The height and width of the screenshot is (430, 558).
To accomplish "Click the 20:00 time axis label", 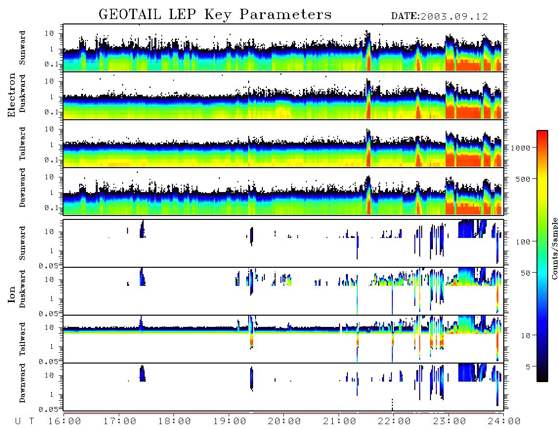I will tap(284, 421).
